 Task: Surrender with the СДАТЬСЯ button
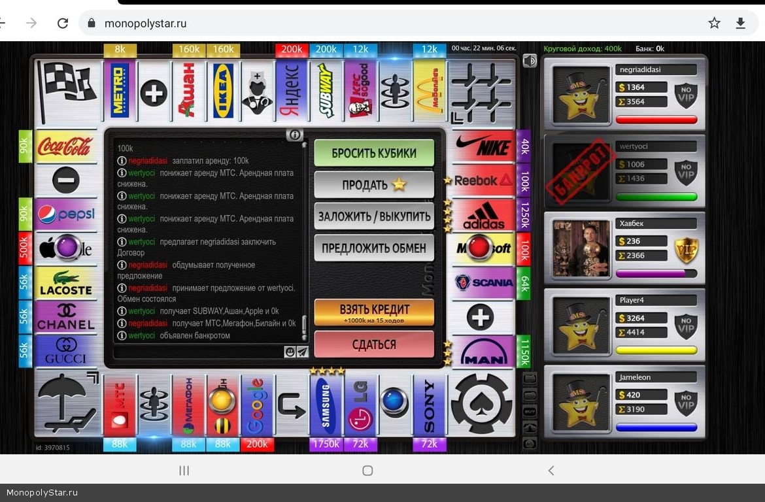coord(374,344)
